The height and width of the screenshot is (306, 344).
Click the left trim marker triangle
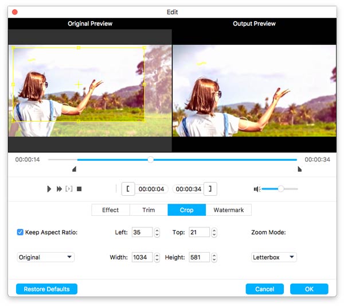74,169
